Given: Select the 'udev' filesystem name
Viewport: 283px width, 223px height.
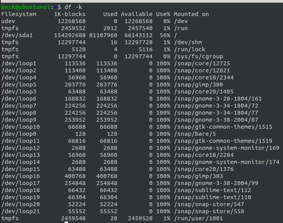Looking at the screenshot, I should coord(8,21).
